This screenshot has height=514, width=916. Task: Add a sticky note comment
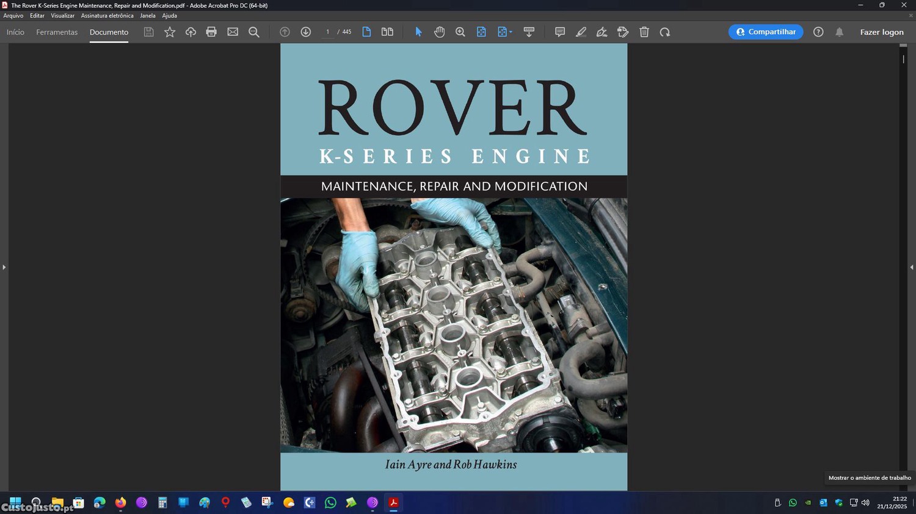(559, 32)
